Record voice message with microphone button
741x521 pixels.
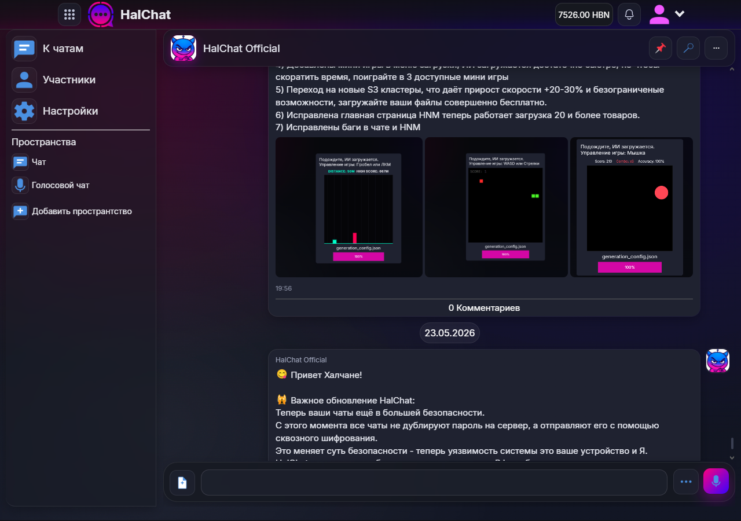(x=716, y=481)
